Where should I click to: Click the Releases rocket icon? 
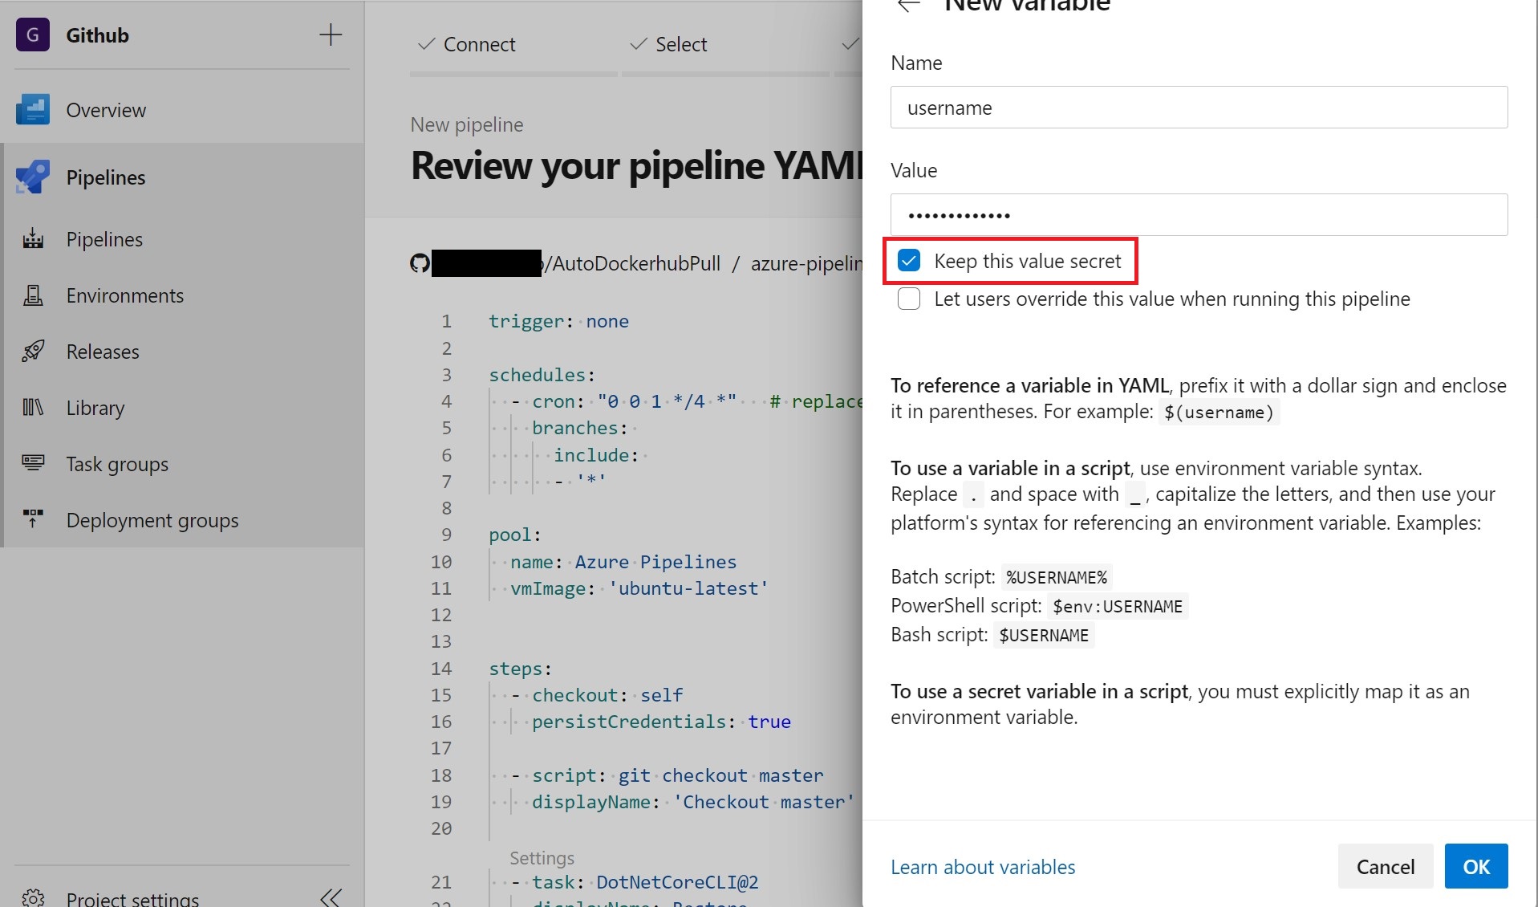point(33,352)
